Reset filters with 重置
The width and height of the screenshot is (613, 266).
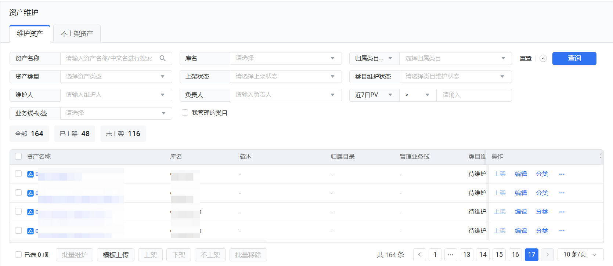(x=526, y=58)
